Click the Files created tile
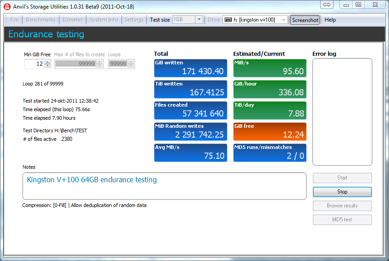The height and width of the screenshot is (261, 389). tap(190, 110)
